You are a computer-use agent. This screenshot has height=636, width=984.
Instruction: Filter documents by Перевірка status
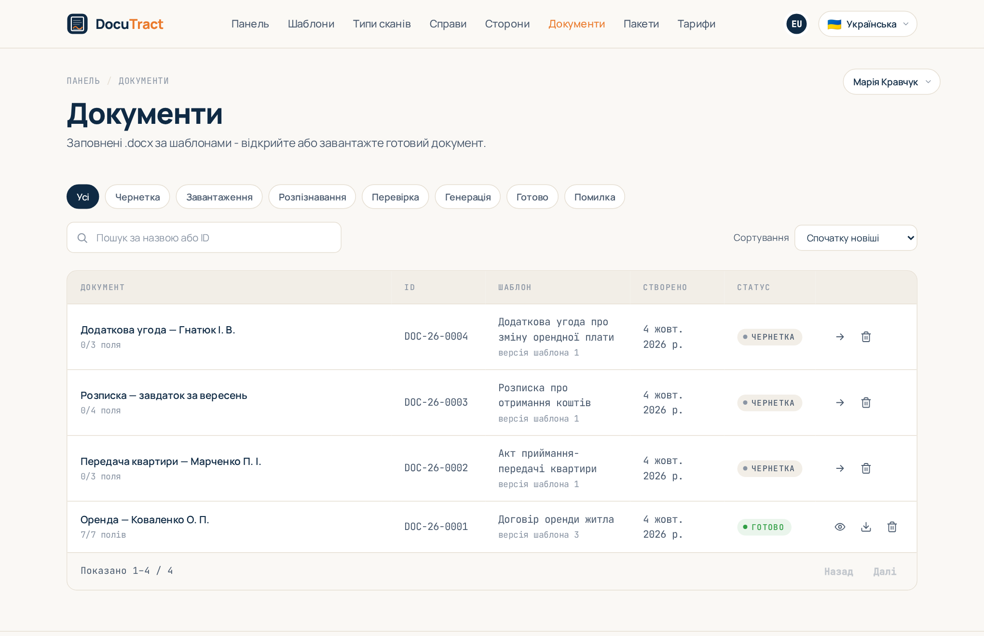395,197
